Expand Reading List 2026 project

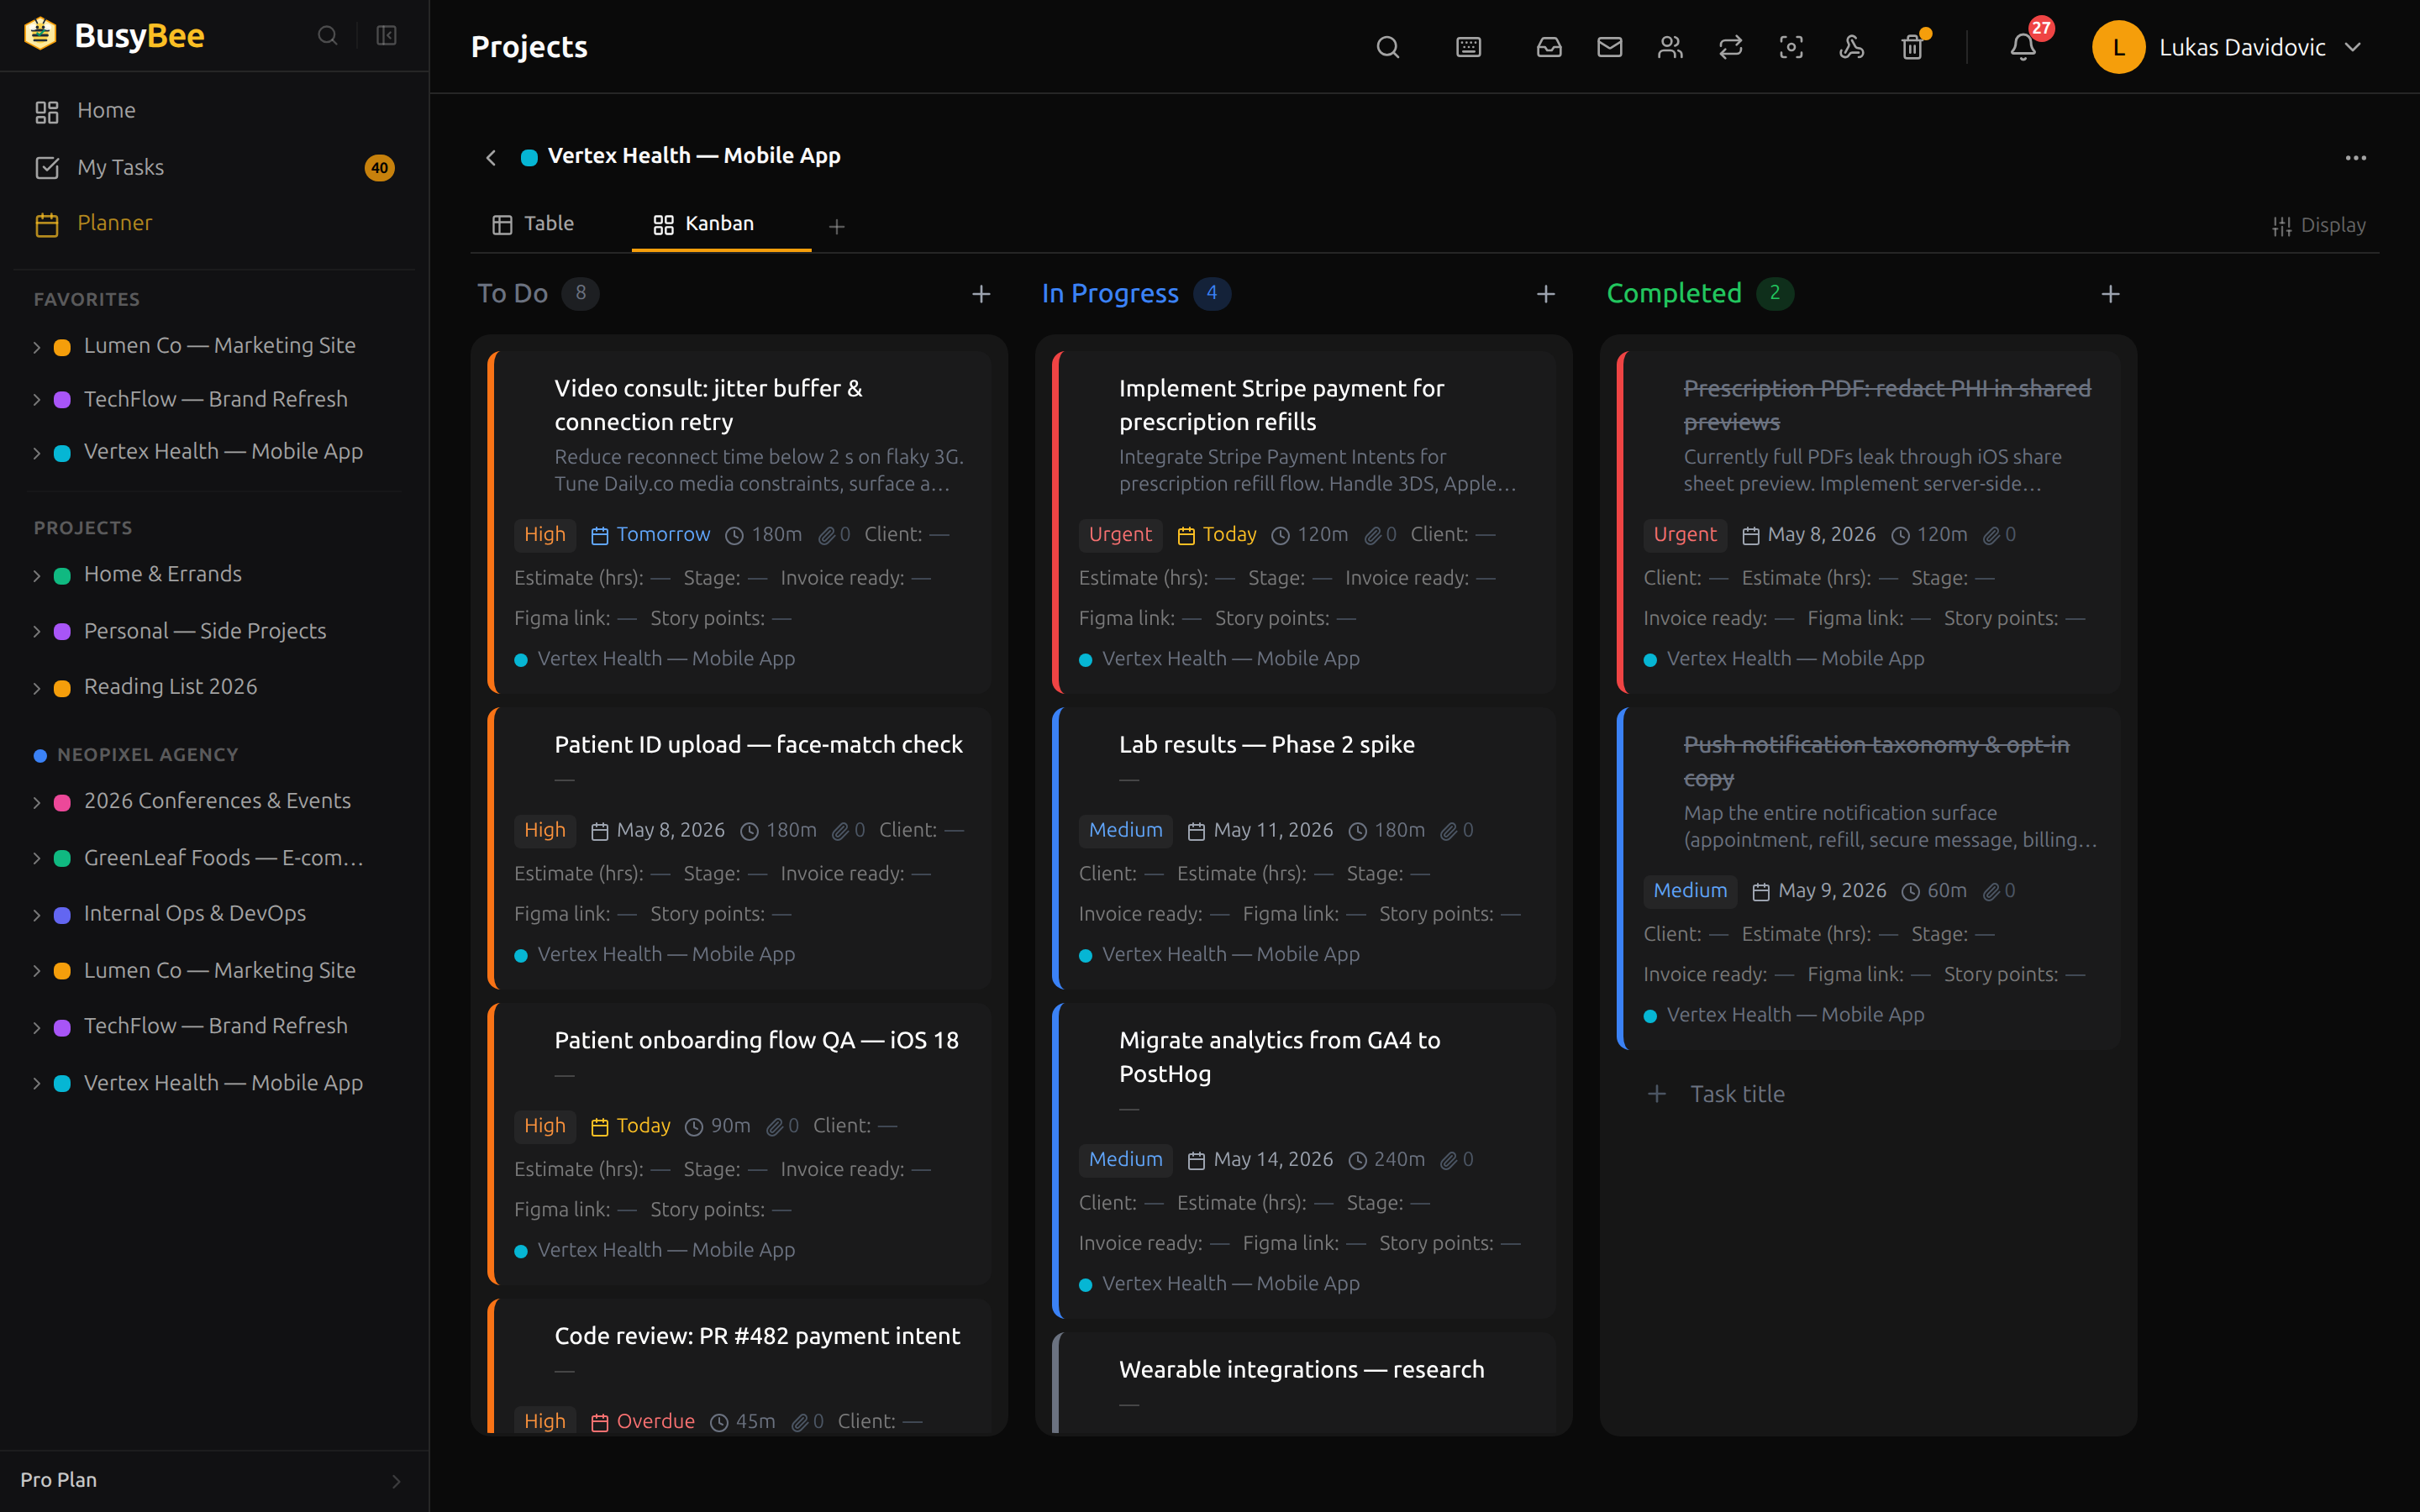point(37,688)
